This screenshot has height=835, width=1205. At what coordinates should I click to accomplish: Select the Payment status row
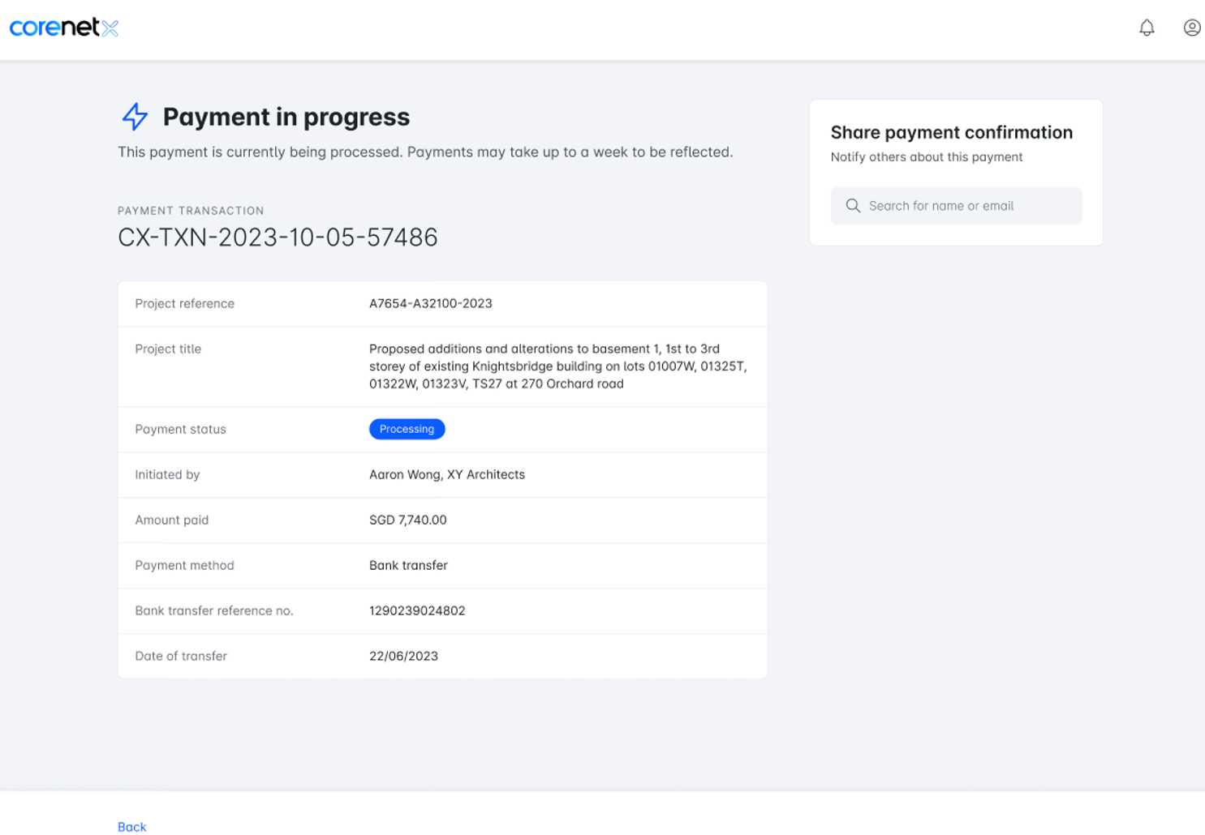pos(180,429)
